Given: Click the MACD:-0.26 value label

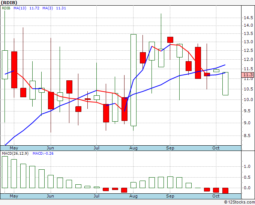Looking at the screenshot, I should click(43, 154).
